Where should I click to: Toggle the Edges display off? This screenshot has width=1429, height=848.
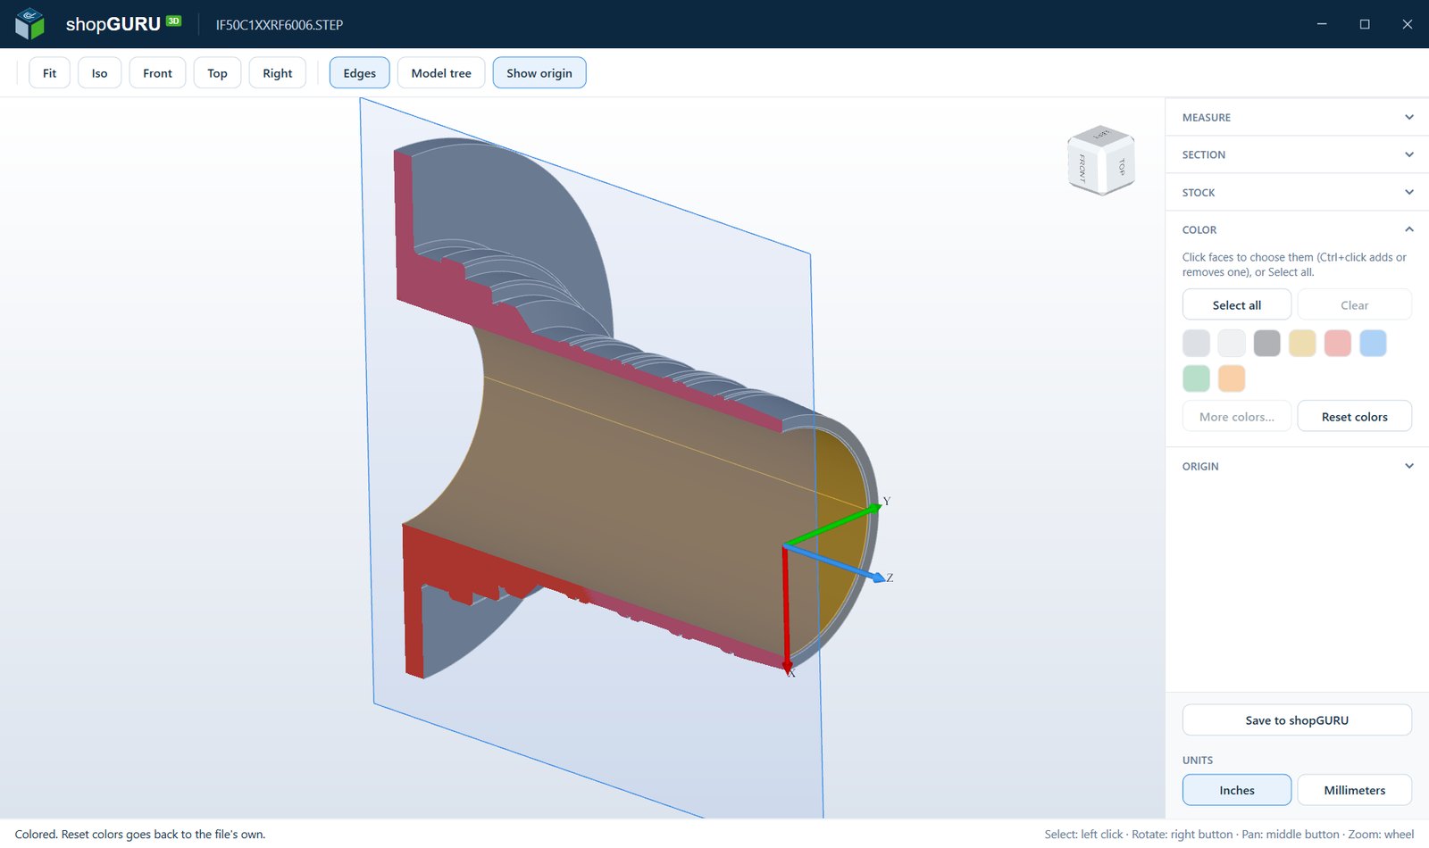point(359,73)
